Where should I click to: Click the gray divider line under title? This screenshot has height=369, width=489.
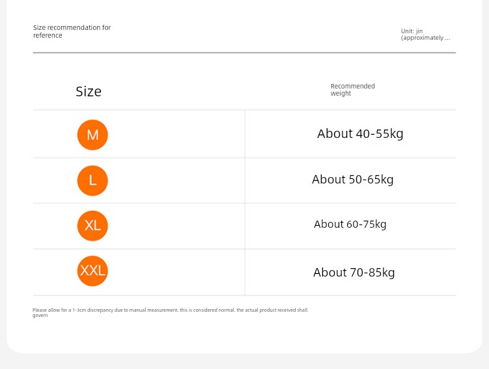point(245,53)
